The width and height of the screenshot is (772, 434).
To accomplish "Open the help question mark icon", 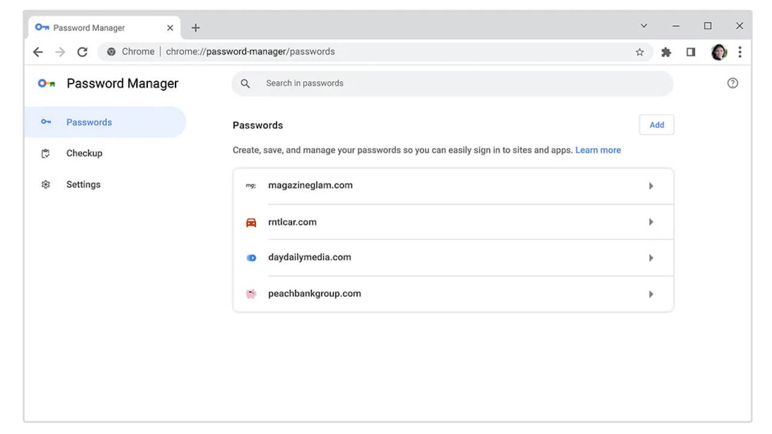I will [x=733, y=83].
